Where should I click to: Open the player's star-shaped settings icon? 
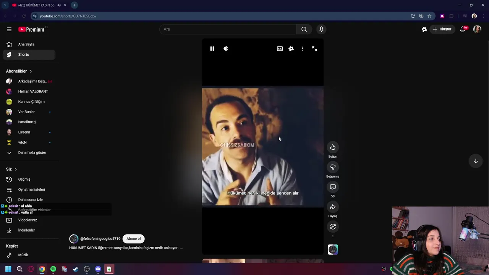coord(291,49)
